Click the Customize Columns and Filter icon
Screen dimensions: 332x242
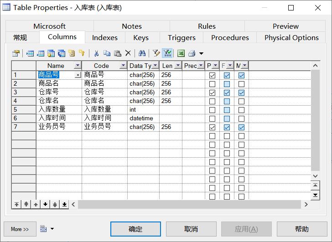[156, 53]
